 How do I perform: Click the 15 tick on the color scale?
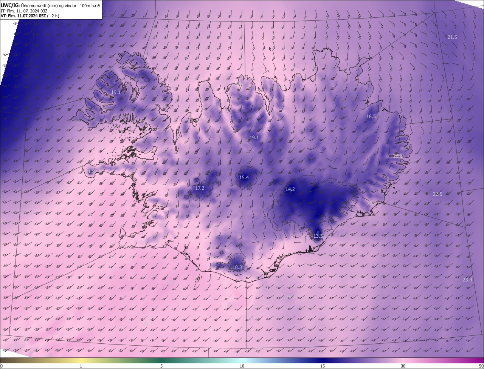pyautogui.click(x=323, y=366)
